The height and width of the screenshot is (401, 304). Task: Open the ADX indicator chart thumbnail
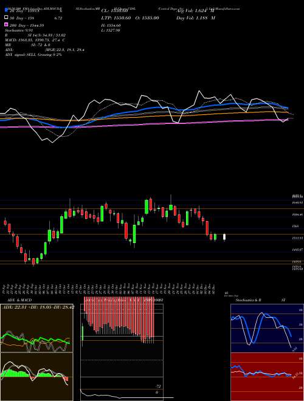click(x=36, y=328)
